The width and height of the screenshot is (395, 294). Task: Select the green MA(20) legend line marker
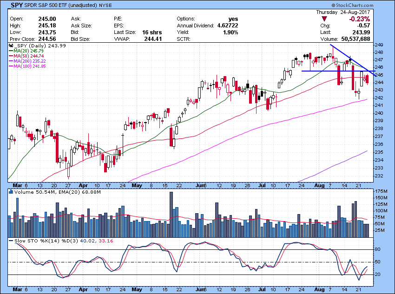coord(11,51)
